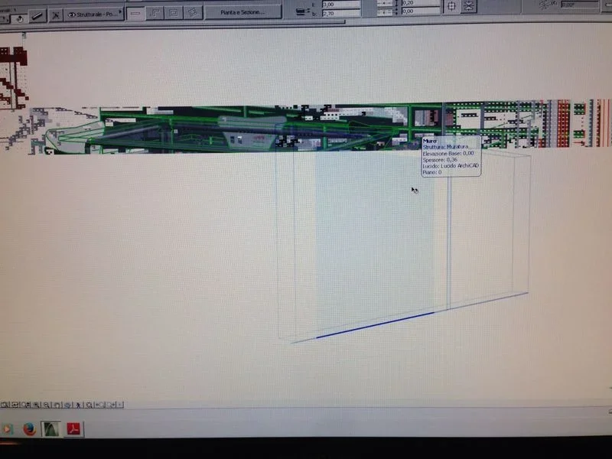The height and width of the screenshot is (459, 612).
Task: Open Adobe Acrobat from the taskbar
Action: pos(75,428)
